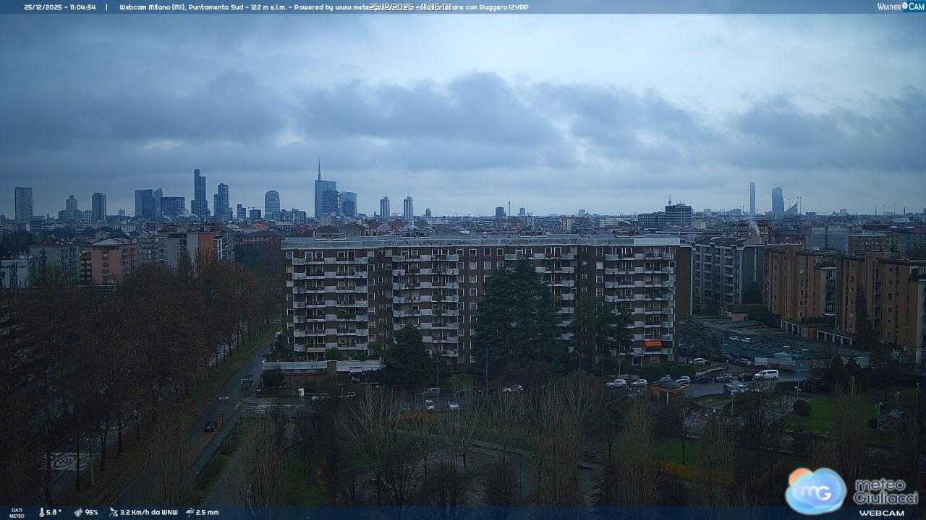
Task: Click the orange awning on the apartment balcony
Action: [653, 345]
